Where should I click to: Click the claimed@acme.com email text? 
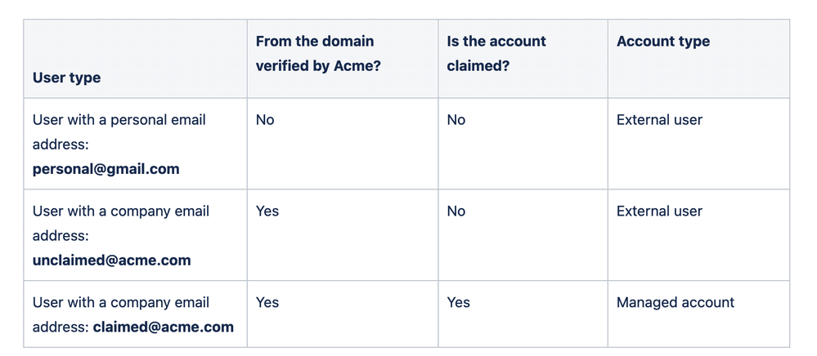coord(164,327)
